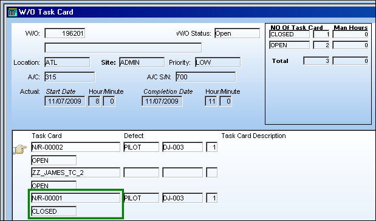Click the Total task card count field
Image resolution: width=376 pixels, height=221 pixels.
click(316, 61)
